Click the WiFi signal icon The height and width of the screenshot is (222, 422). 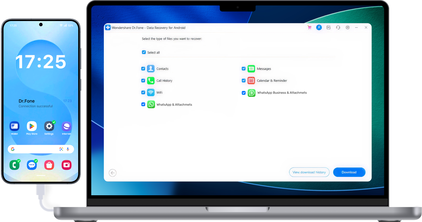click(151, 92)
